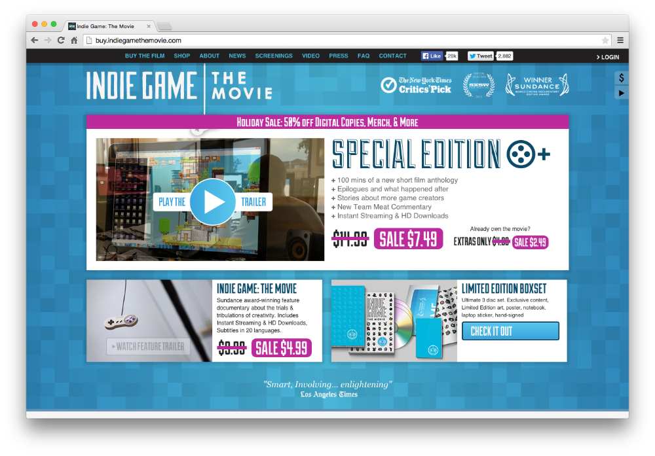
Task: Like the page on Facebook
Action: coord(432,56)
